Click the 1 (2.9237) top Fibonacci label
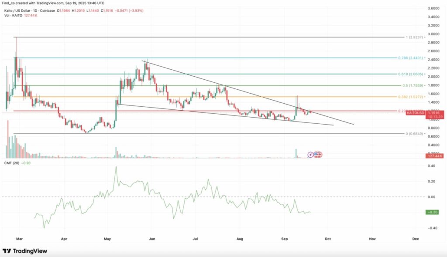Viewport: 447px width, 257px height. [415, 37]
